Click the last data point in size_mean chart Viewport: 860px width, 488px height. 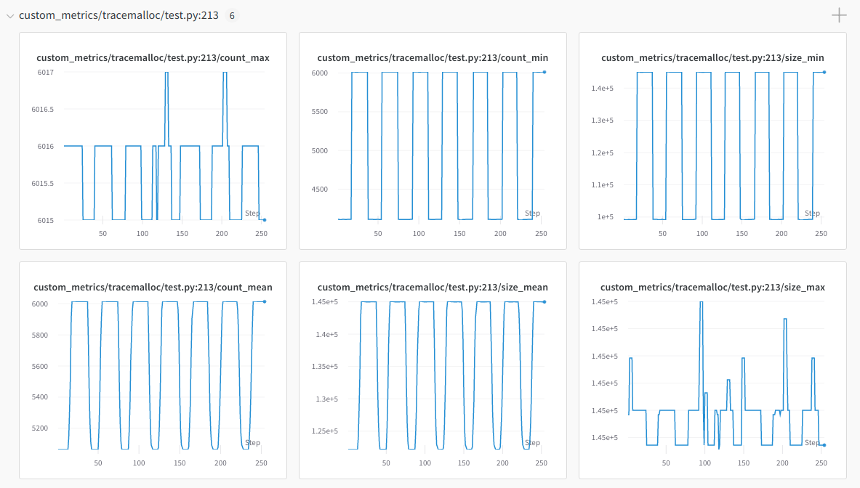(544, 301)
